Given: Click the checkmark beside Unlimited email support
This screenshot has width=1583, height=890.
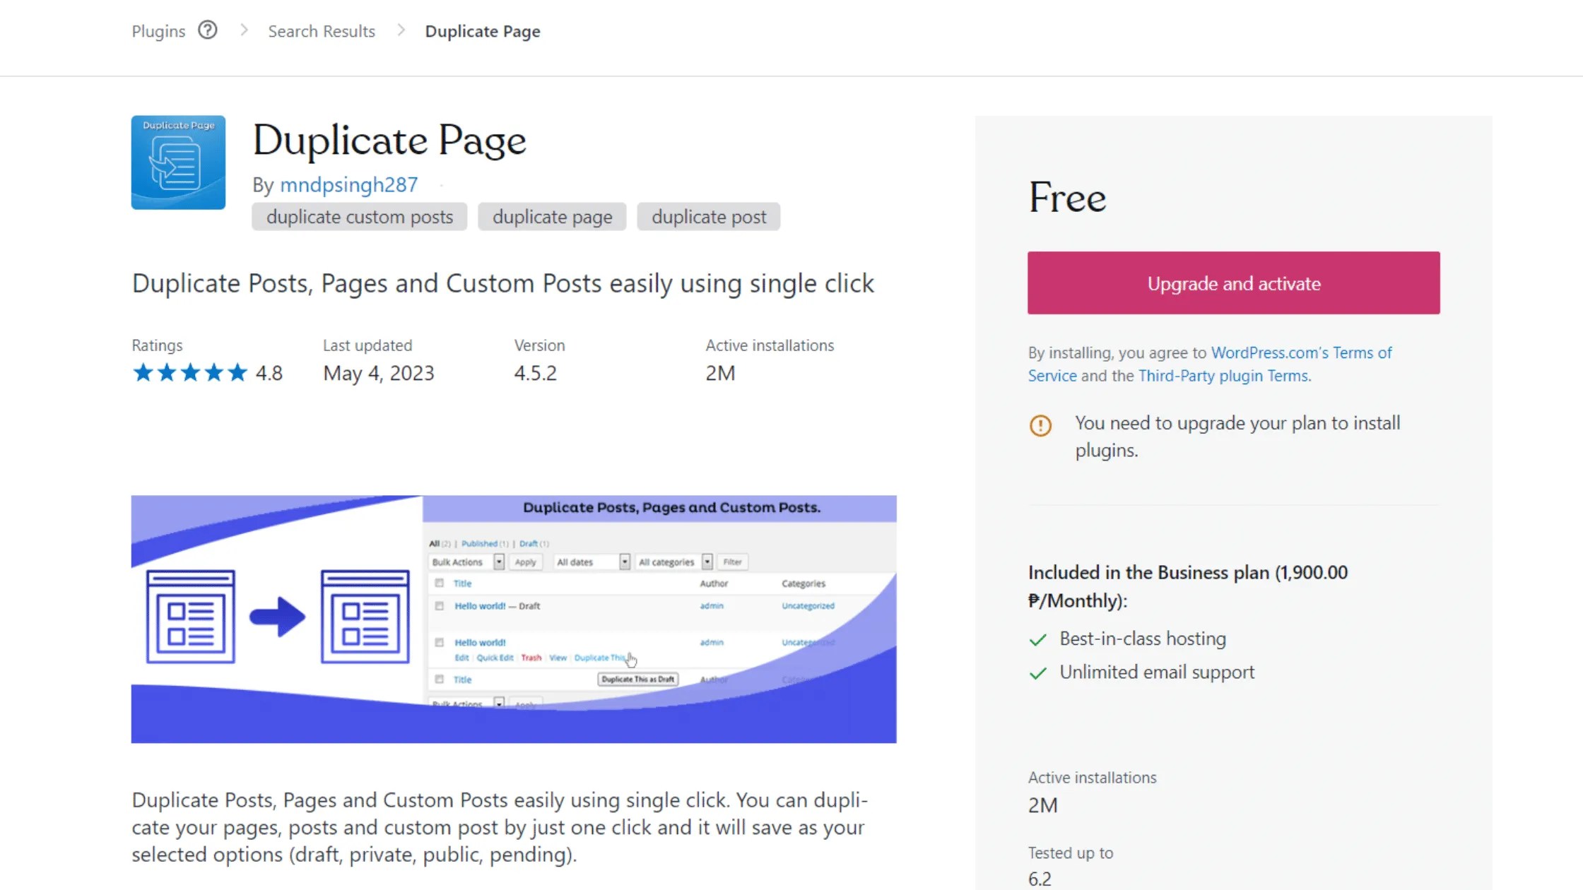Looking at the screenshot, I should click(1037, 673).
